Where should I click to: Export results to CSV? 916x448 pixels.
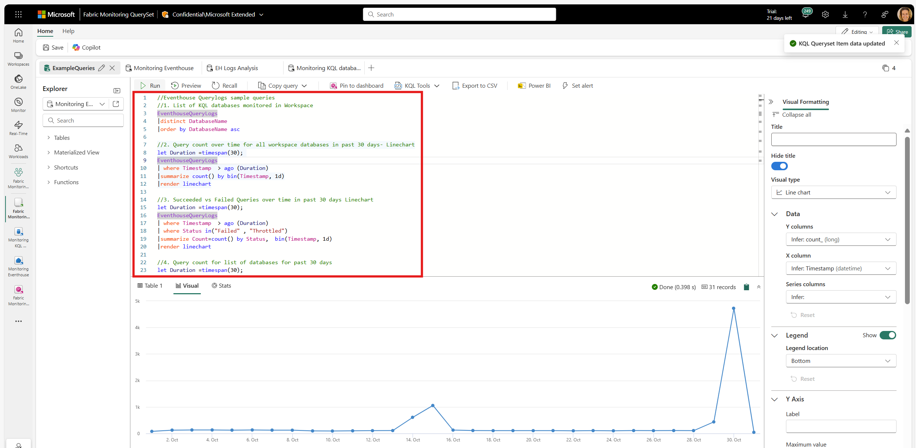point(475,85)
